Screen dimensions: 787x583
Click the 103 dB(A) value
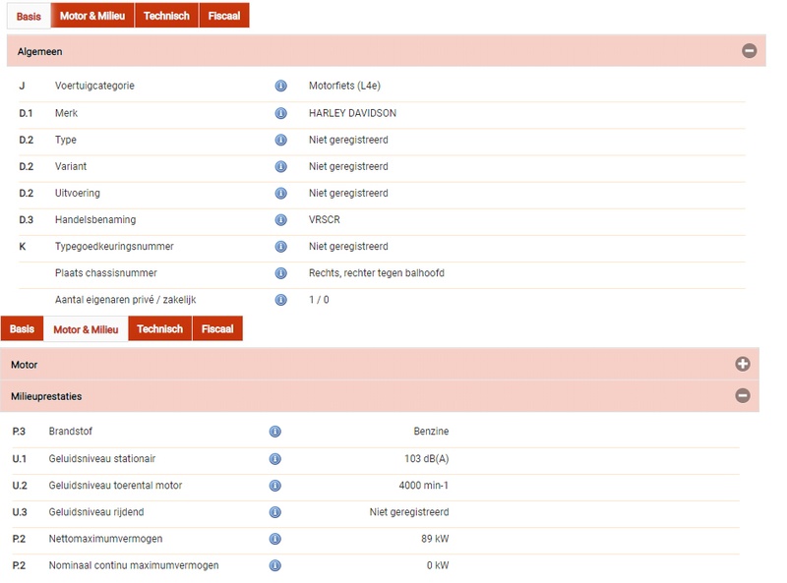pyautogui.click(x=427, y=458)
